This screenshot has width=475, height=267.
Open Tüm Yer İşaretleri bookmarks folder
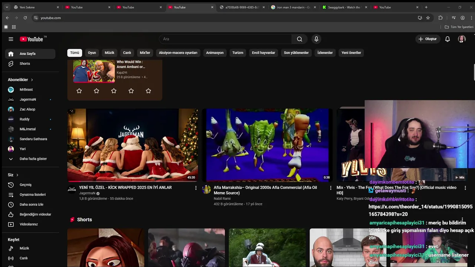(459, 27)
